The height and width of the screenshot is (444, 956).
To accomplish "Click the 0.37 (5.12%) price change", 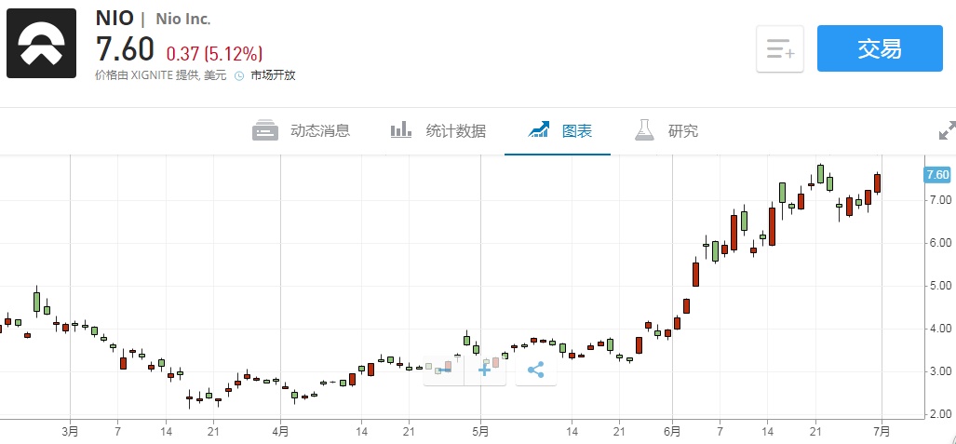I will point(214,54).
